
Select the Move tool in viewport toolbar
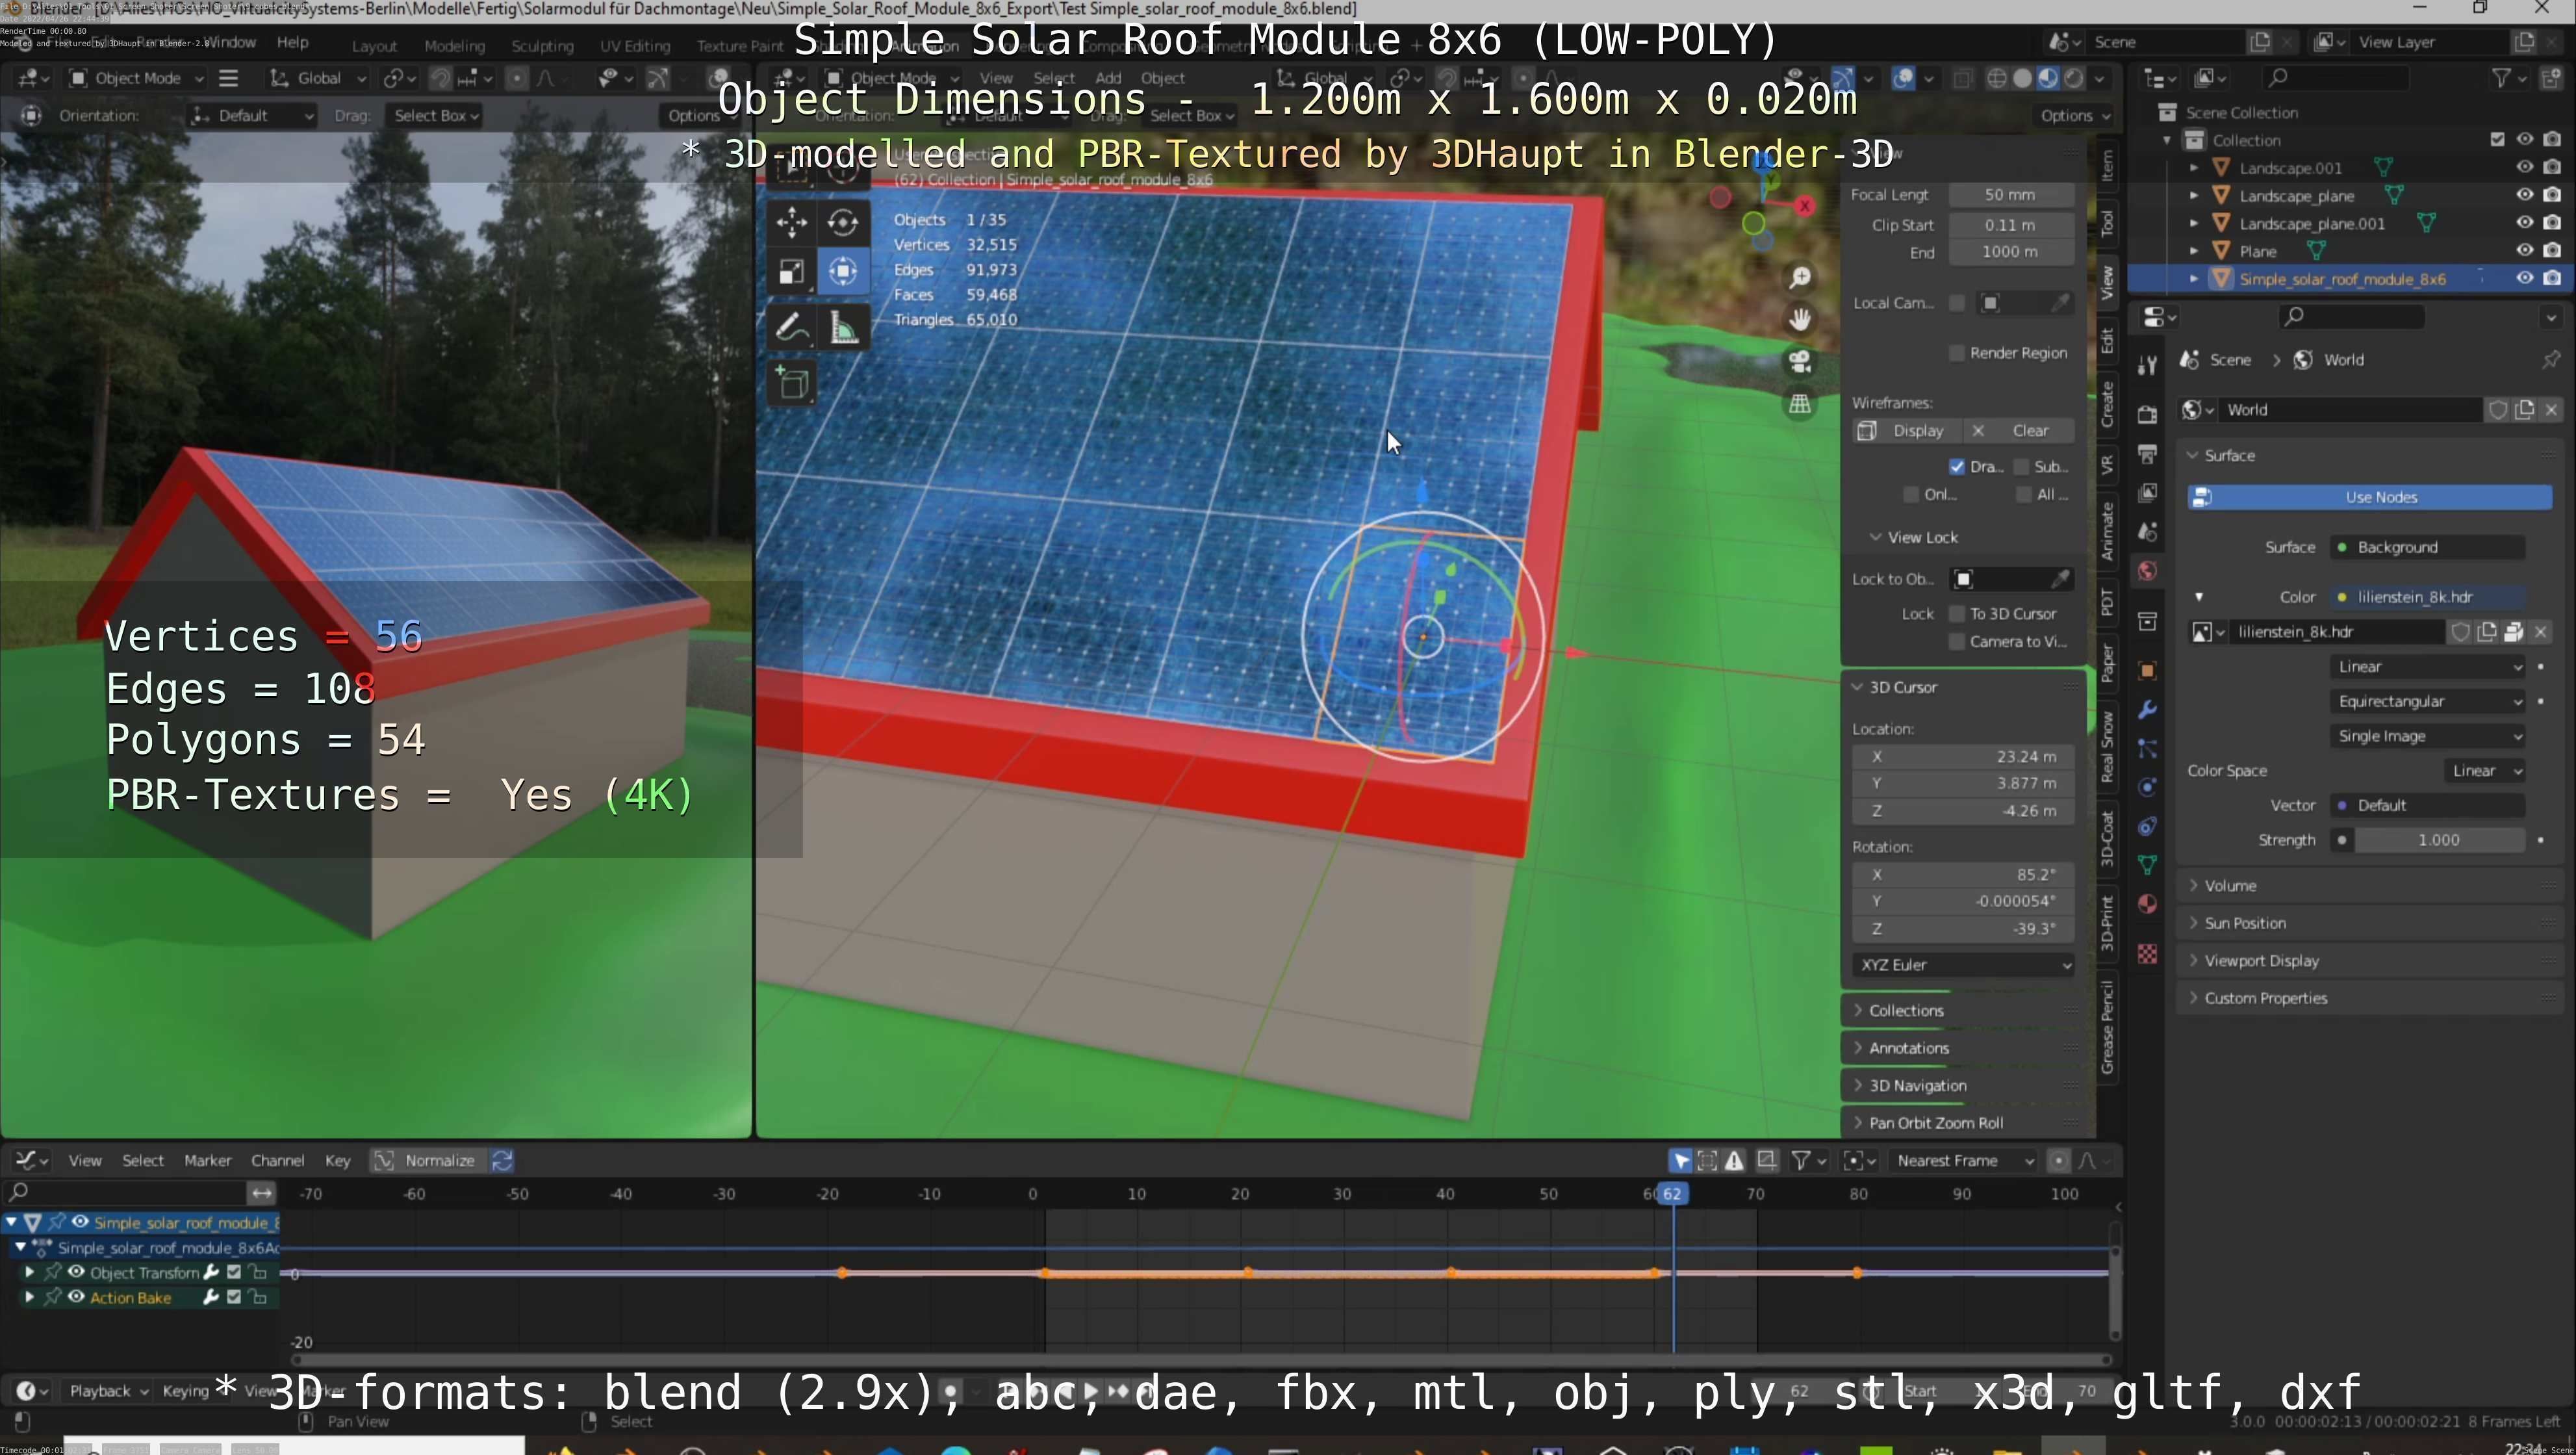791,222
